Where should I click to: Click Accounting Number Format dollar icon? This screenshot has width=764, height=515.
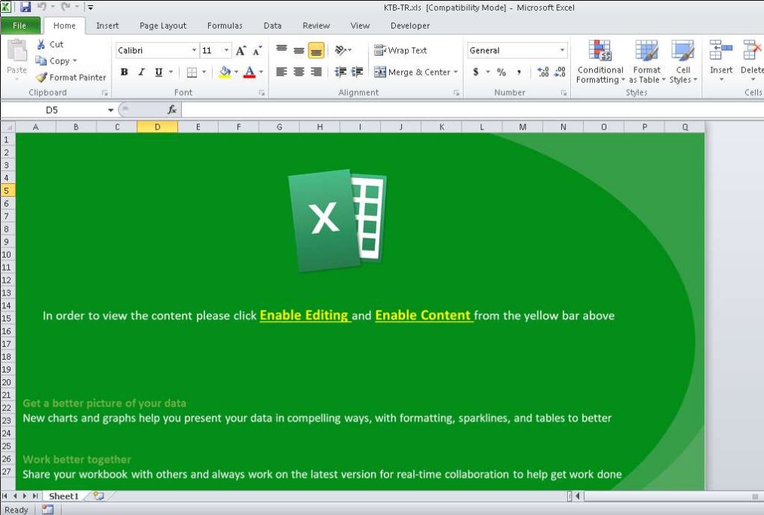tap(476, 72)
